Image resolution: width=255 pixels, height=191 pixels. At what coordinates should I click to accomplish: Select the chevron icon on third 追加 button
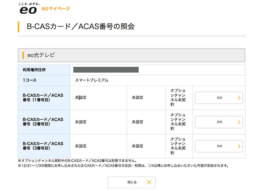click(x=239, y=146)
